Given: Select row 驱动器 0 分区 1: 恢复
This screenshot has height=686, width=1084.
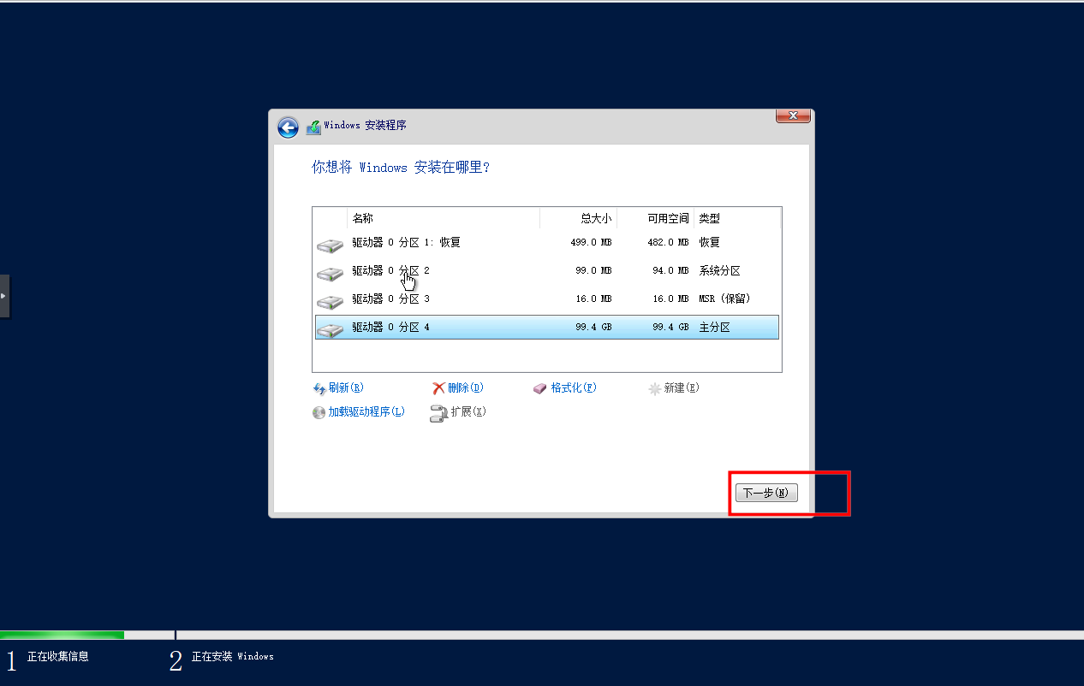Looking at the screenshot, I should 547,243.
